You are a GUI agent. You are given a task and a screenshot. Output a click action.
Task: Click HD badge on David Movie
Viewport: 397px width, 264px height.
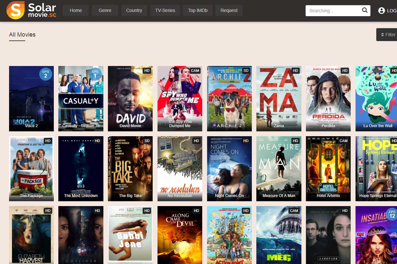pos(147,71)
